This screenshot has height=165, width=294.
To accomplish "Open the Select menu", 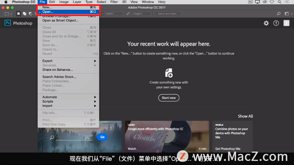I will [101, 2].
